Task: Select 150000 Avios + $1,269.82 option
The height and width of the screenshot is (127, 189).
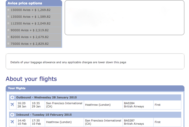Action: (8, 10)
